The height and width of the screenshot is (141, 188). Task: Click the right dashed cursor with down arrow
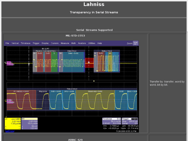pos(89,63)
